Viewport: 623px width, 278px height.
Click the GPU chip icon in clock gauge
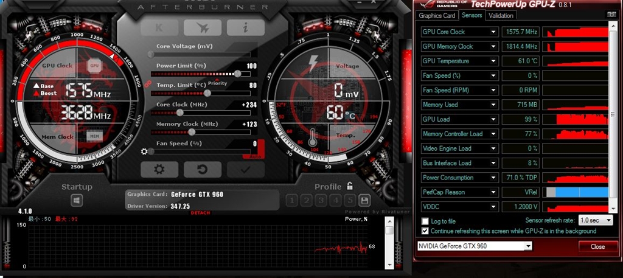94,66
